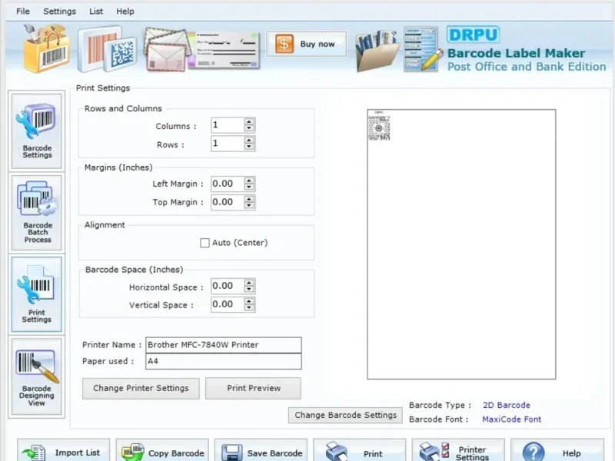This screenshot has width=615, height=461.
Task: Decrease the Rows value
Action: pyautogui.click(x=249, y=147)
